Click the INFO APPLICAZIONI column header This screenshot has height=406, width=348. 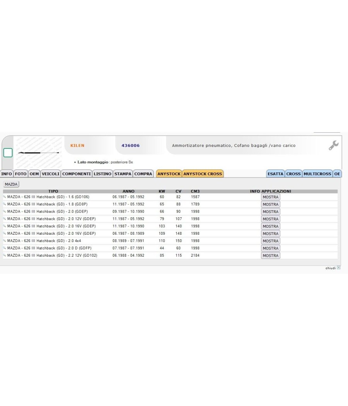(271, 191)
